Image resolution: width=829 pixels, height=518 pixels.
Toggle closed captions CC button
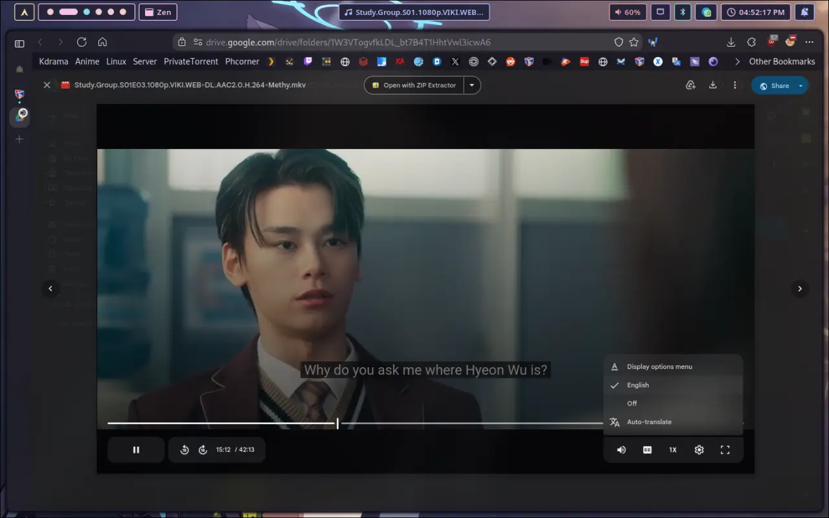pyautogui.click(x=647, y=449)
